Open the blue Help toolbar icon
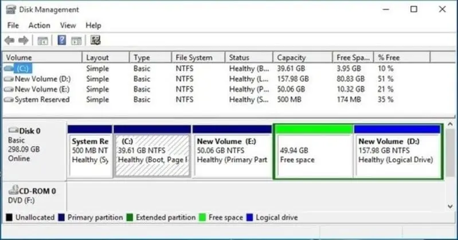Image resolution: width=458 pixels, height=240 pixels. pyautogui.click(x=62, y=40)
